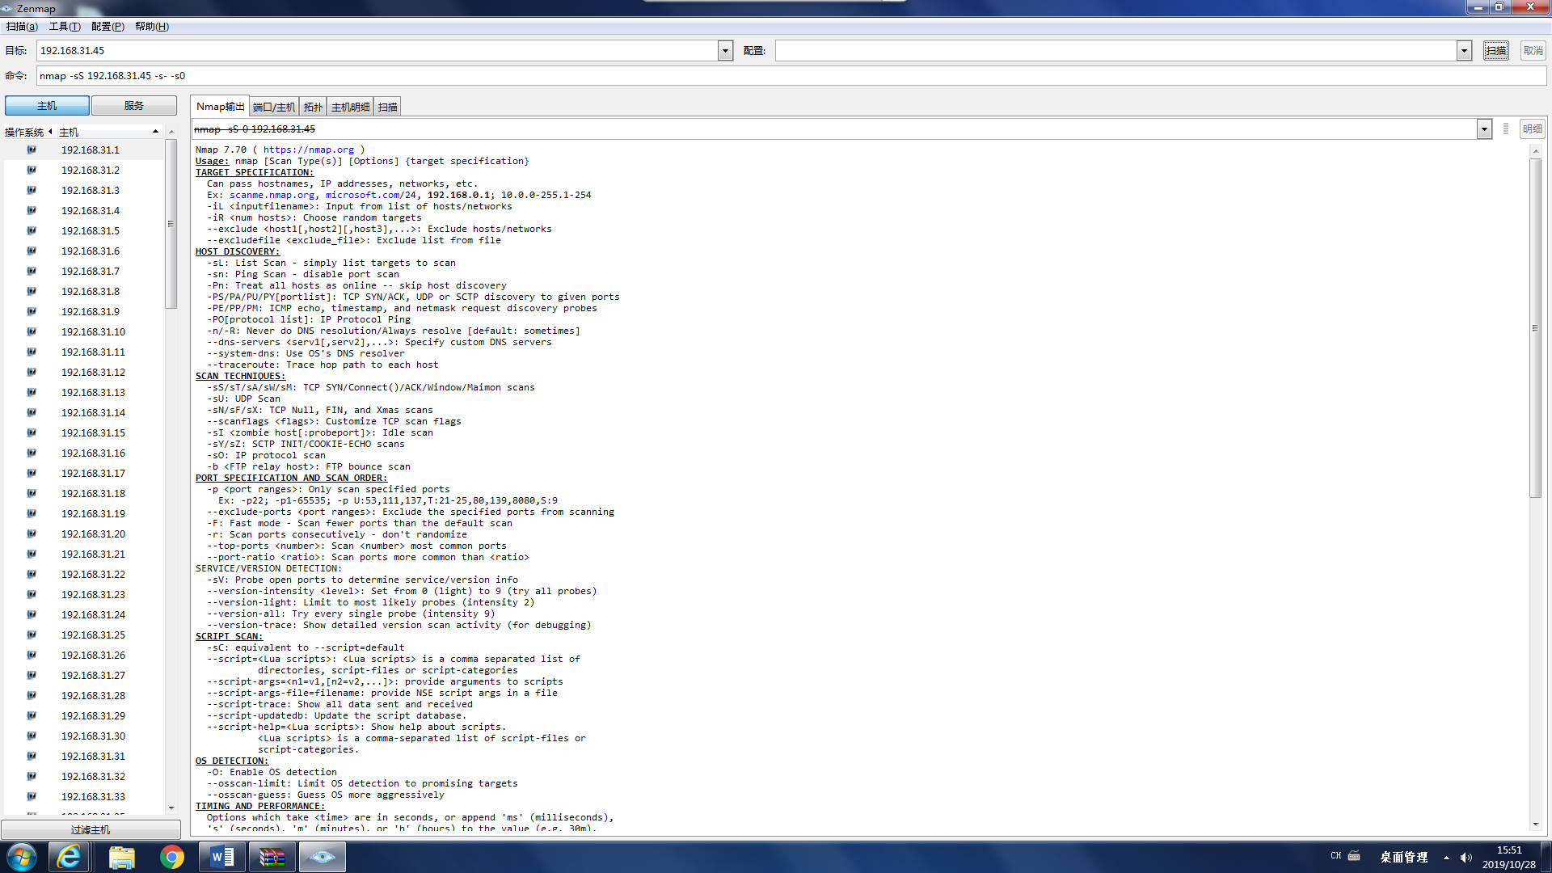Launch Google Chrome from the taskbar
1552x873 pixels.
click(171, 857)
